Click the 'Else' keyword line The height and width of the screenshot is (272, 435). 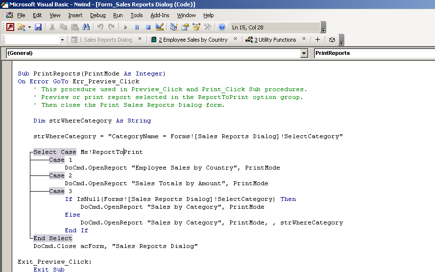[72, 215]
